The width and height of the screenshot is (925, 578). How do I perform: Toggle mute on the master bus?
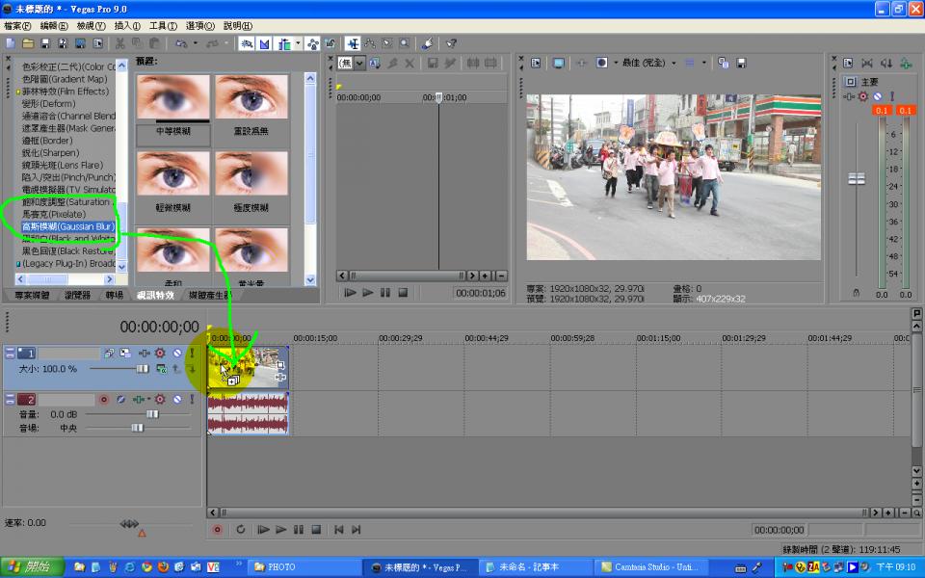[x=877, y=96]
